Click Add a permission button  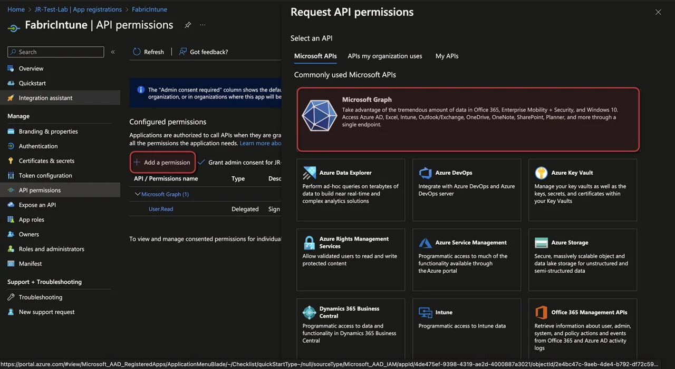162,162
